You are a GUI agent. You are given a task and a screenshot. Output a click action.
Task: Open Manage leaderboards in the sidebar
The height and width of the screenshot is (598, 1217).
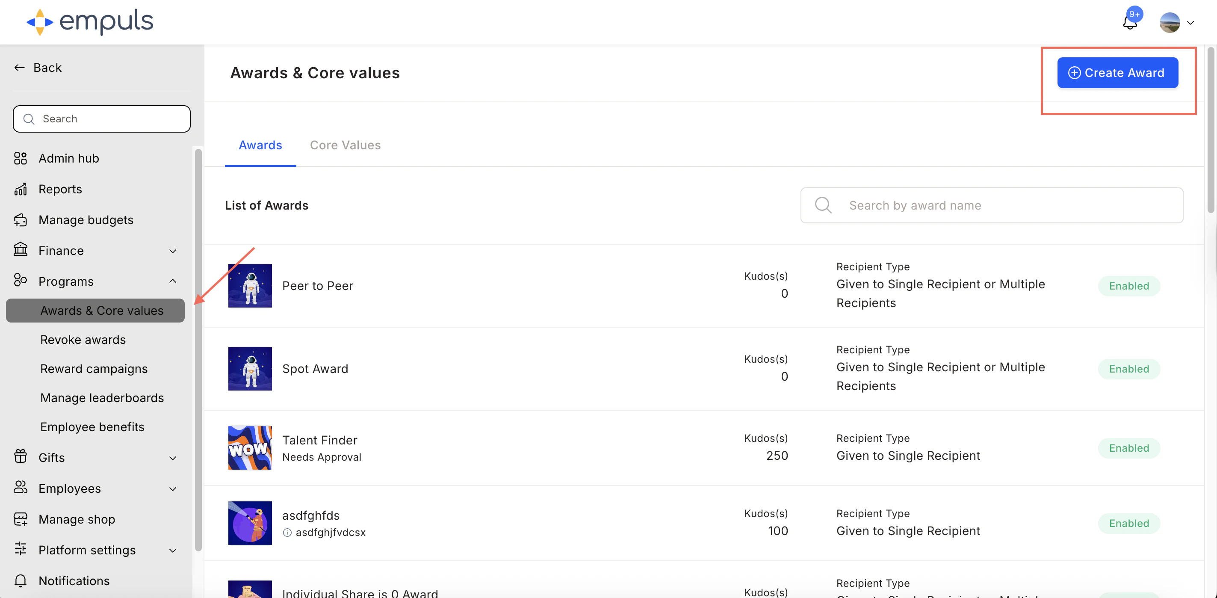(102, 397)
